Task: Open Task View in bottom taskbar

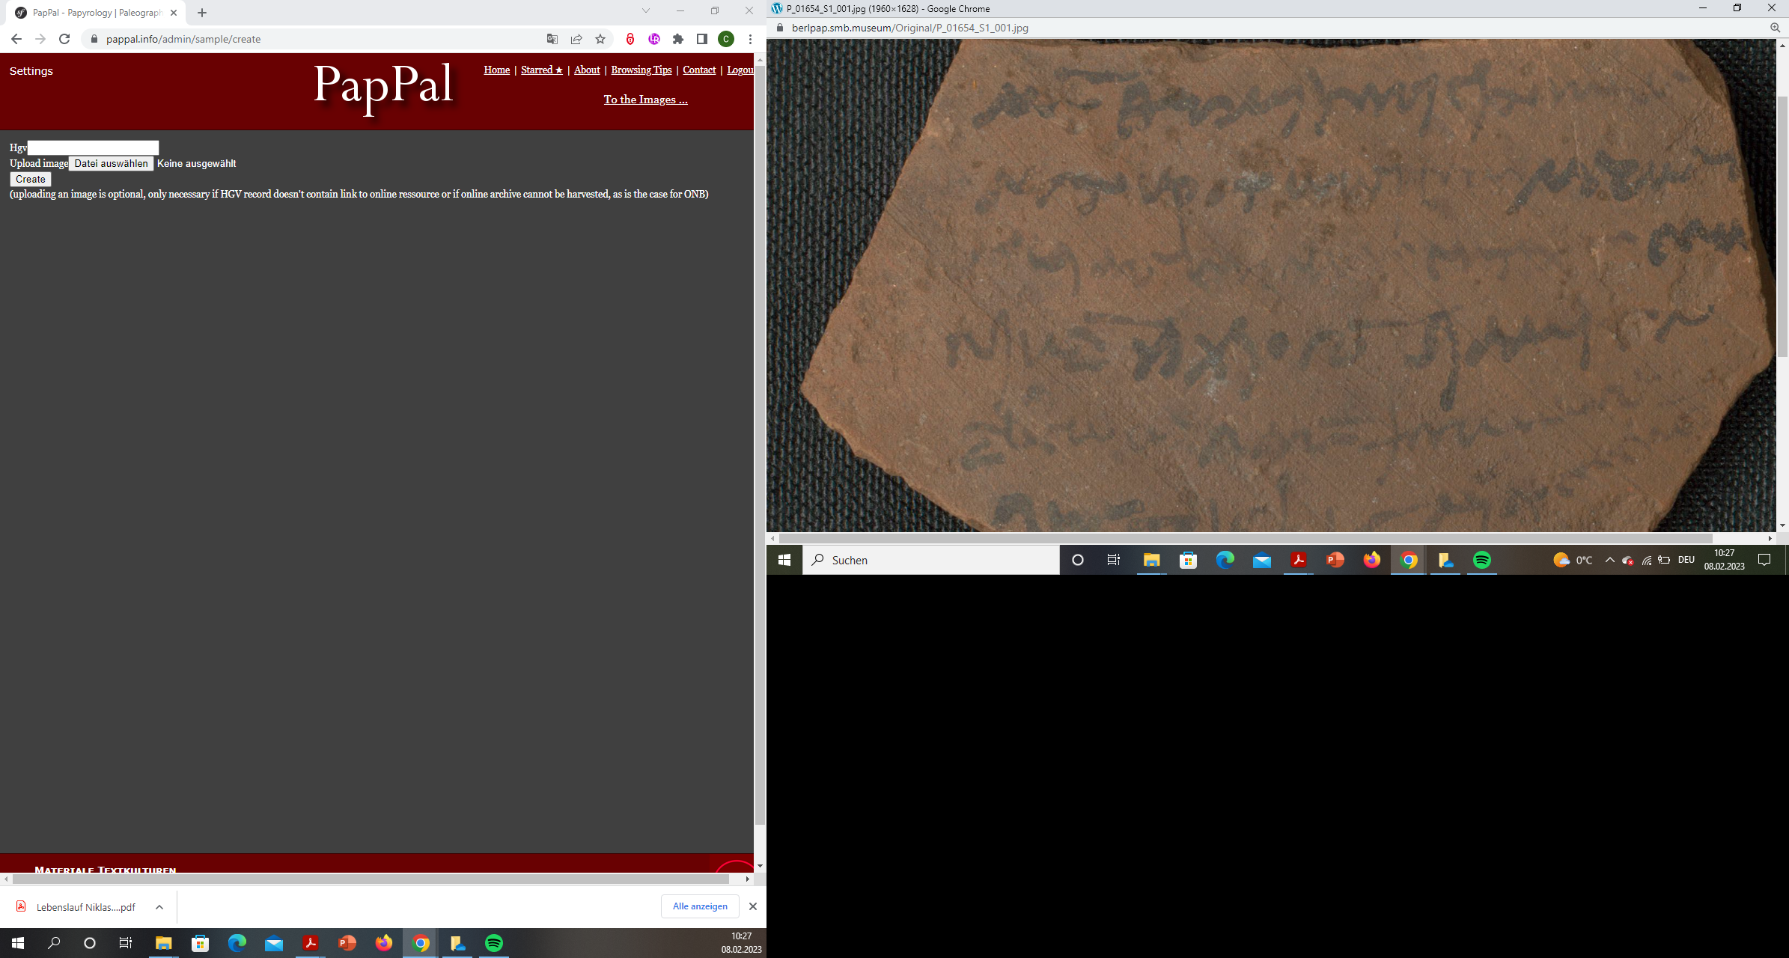Action: [126, 943]
